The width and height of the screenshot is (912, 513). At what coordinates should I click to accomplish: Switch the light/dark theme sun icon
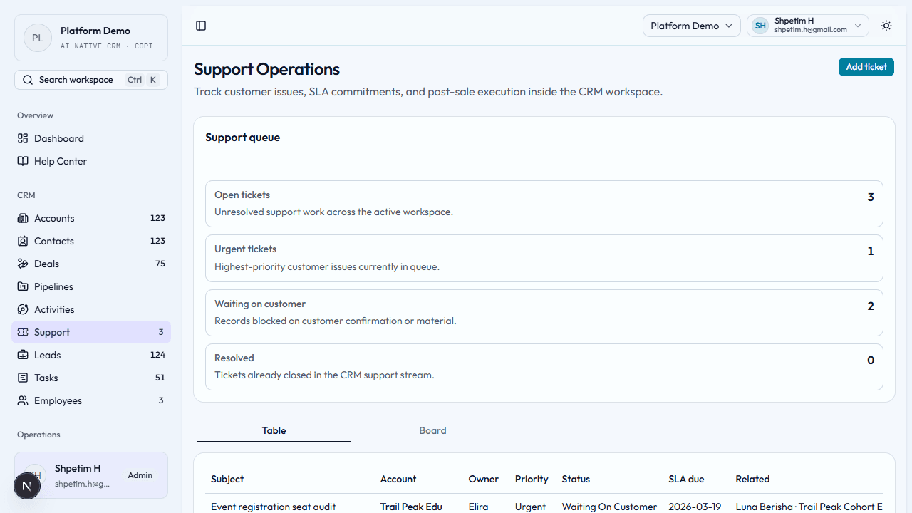pos(886,26)
